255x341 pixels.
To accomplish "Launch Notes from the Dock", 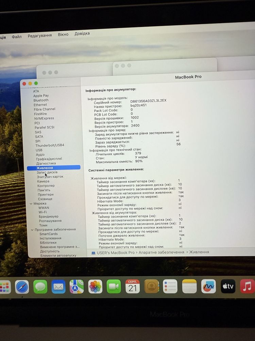I will [189, 286].
